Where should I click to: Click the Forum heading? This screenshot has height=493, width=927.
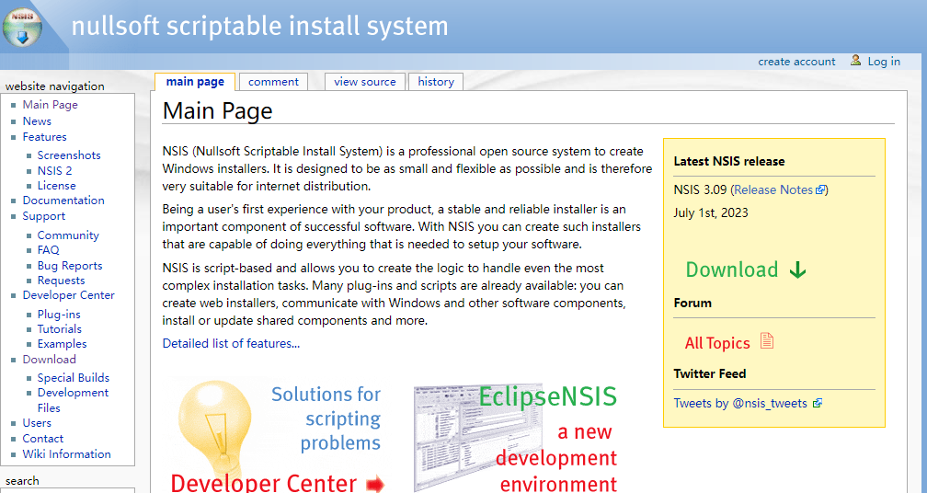pyautogui.click(x=692, y=303)
